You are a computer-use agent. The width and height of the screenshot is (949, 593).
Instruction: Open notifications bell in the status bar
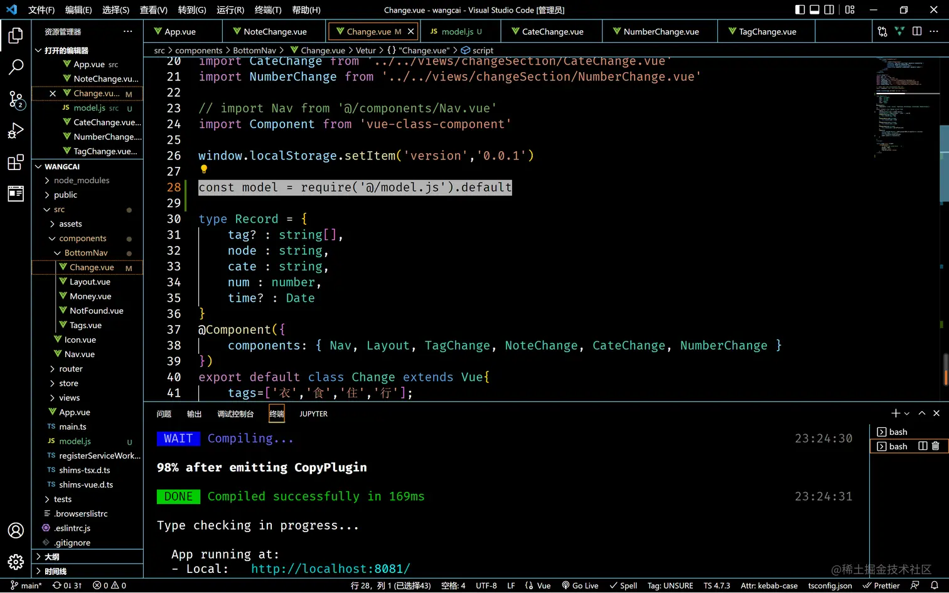[x=935, y=585]
